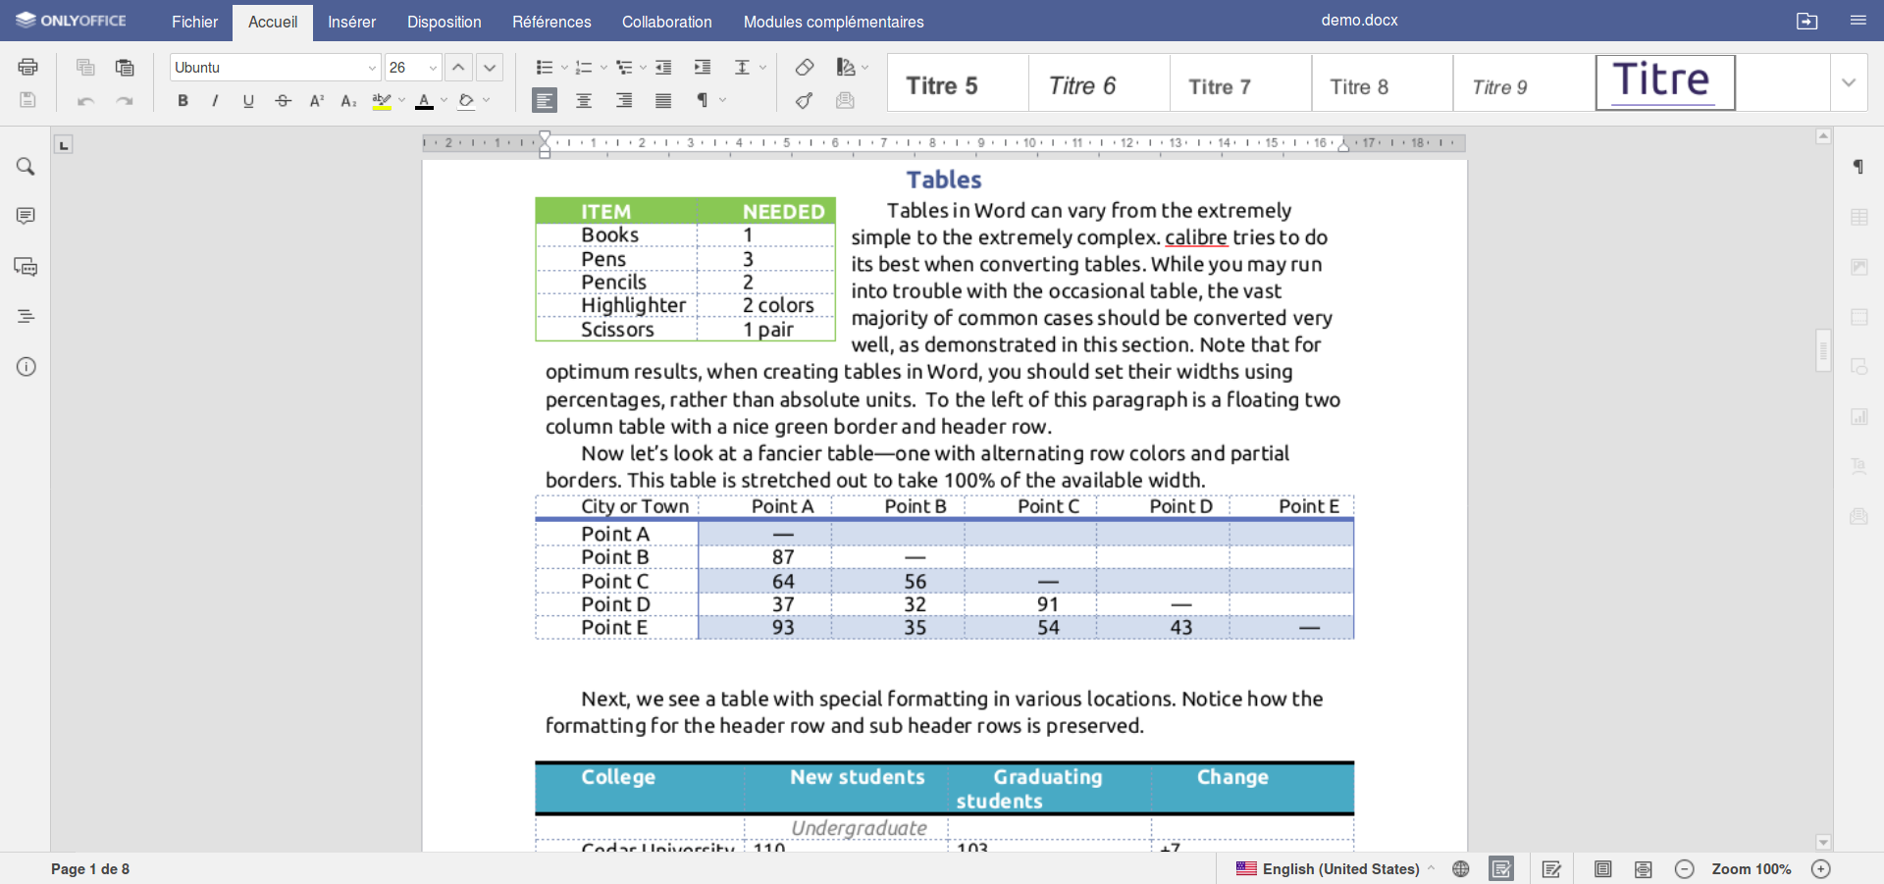
Task: Open the Print icon
Action: pos(27,67)
